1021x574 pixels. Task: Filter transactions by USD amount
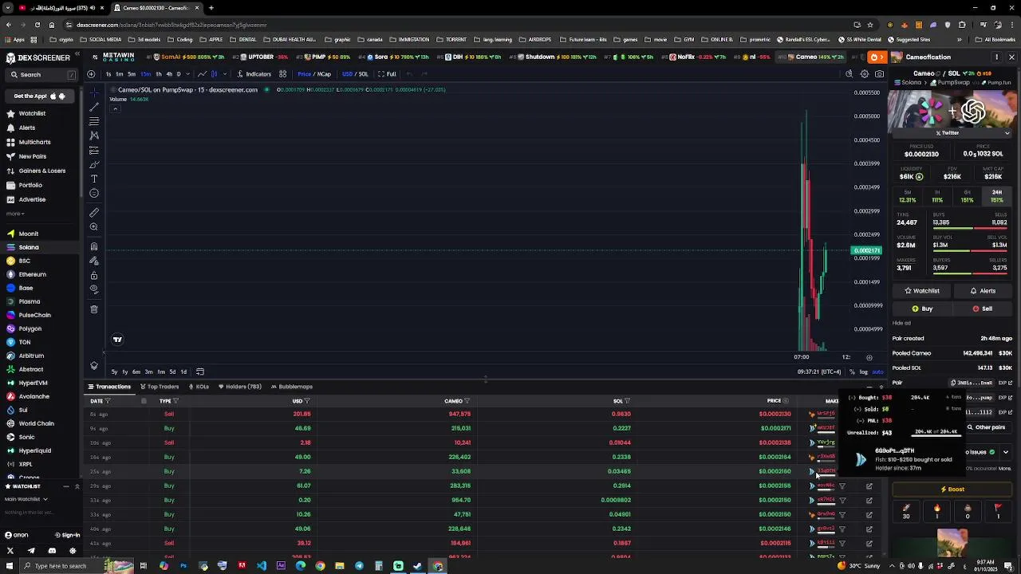point(307,401)
